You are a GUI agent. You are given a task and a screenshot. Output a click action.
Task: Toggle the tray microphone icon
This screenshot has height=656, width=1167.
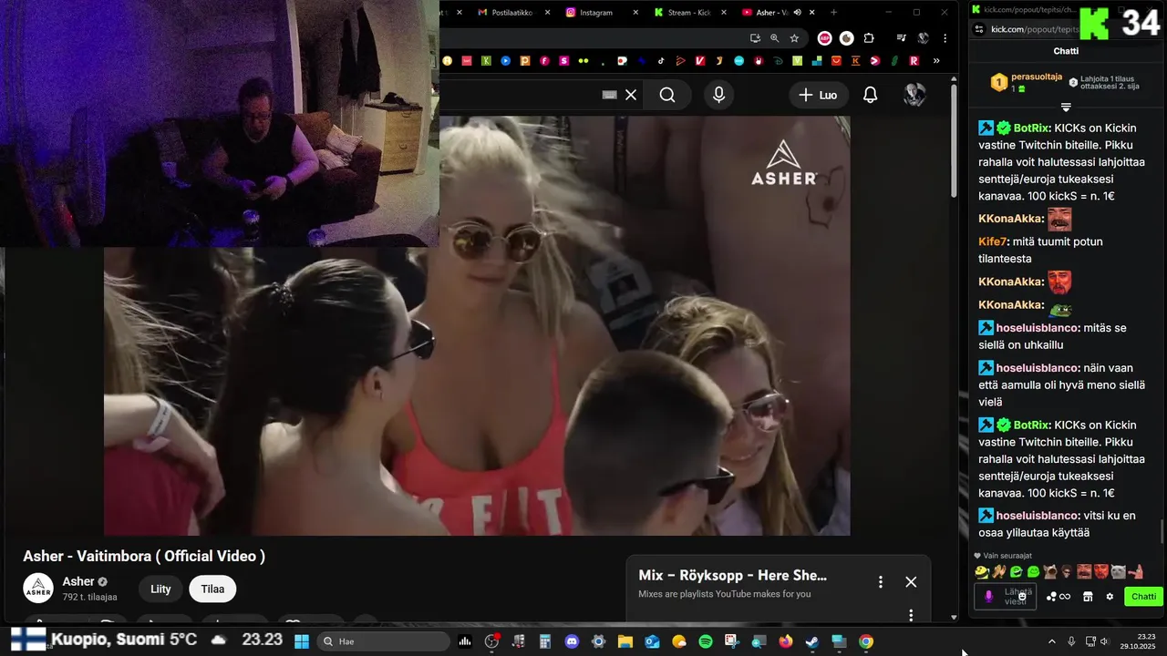coord(1071,641)
